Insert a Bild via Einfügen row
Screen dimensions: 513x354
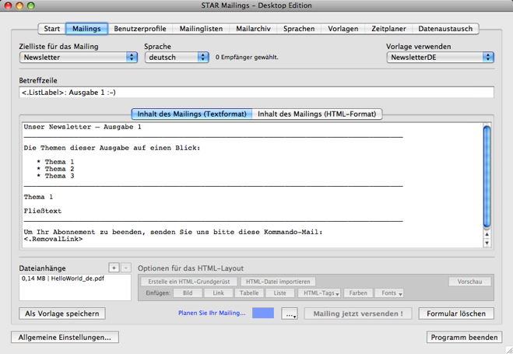tap(188, 293)
